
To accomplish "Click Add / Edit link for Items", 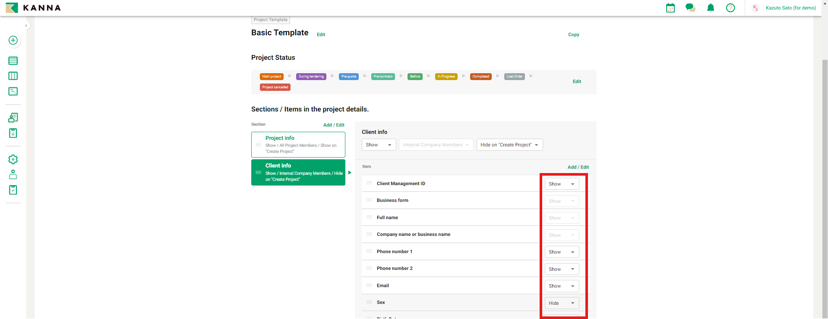I will pyautogui.click(x=578, y=167).
